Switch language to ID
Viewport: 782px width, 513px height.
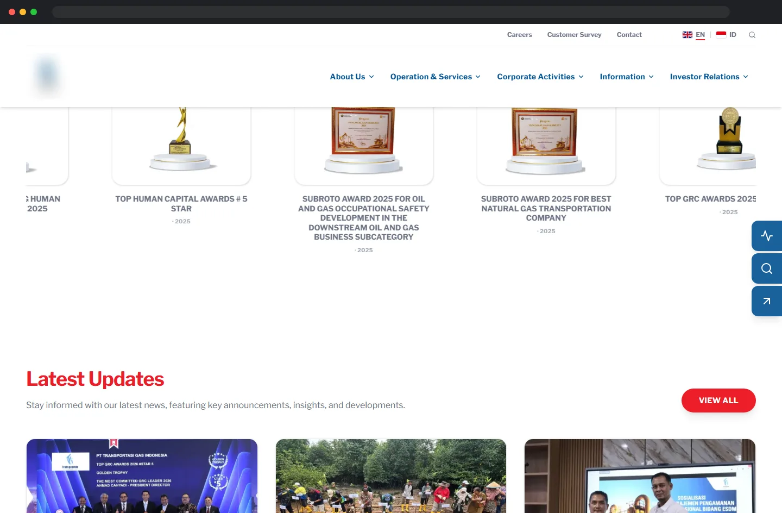[733, 35]
